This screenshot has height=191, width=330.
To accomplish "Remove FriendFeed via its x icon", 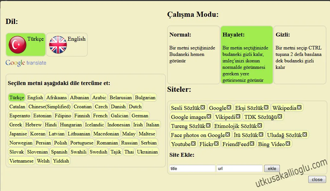I will click(252, 143).
